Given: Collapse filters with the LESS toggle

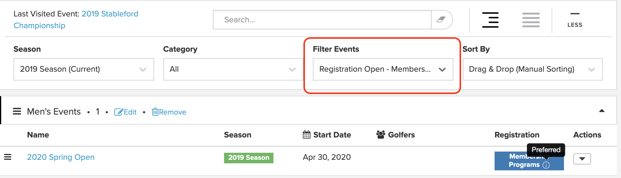Looking at the screenshot, I should [575, 20].
